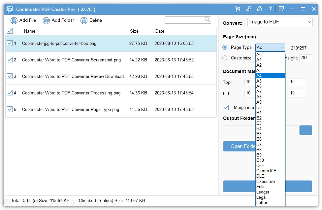
Task: Close the Coolmuster PDF Creator window
Action: pos(313,9)
